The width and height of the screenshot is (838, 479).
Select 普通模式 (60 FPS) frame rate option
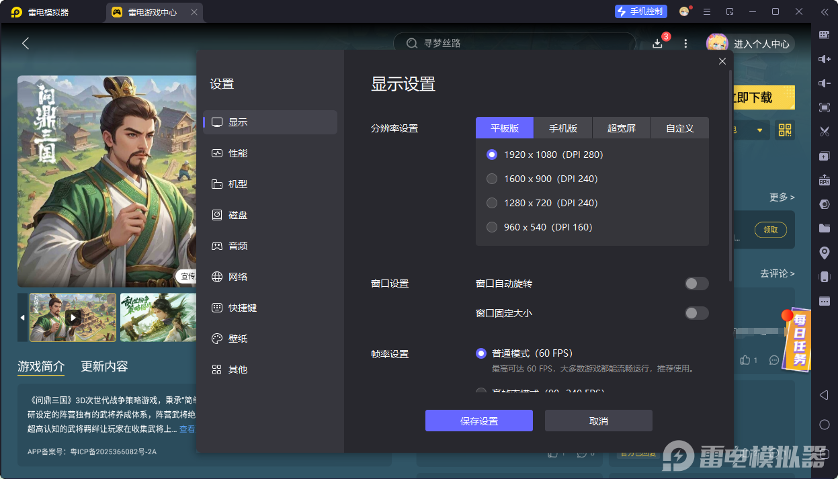click(x=480, y=353)
